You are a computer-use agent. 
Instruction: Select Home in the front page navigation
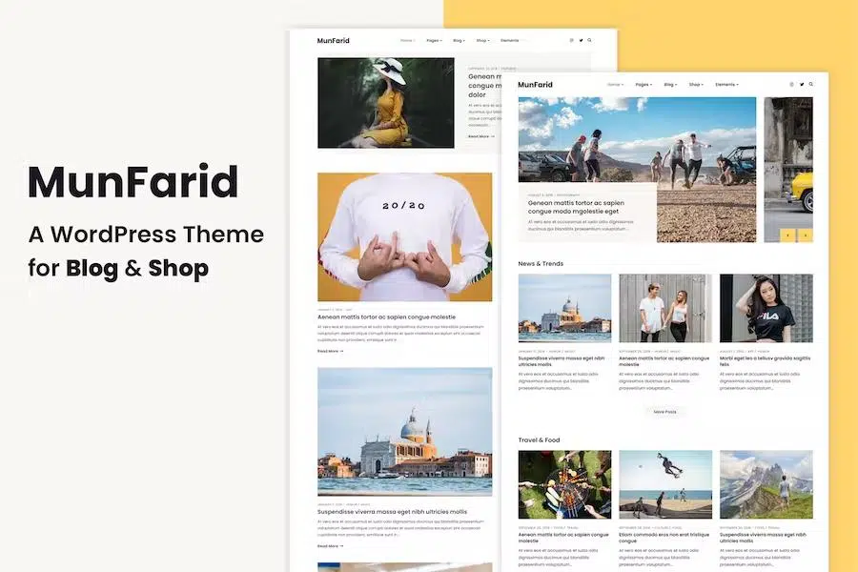[x=615, y=84]
